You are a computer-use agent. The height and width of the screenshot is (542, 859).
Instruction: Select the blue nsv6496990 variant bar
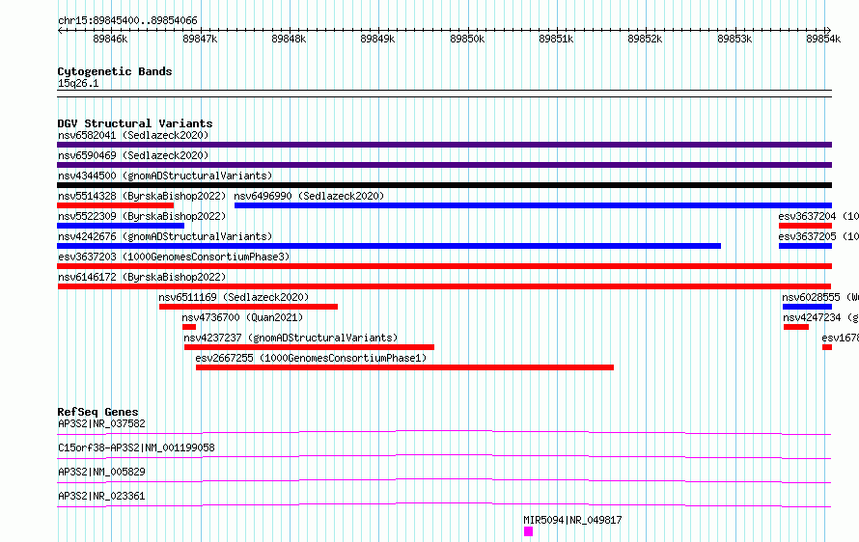(533, 205)
